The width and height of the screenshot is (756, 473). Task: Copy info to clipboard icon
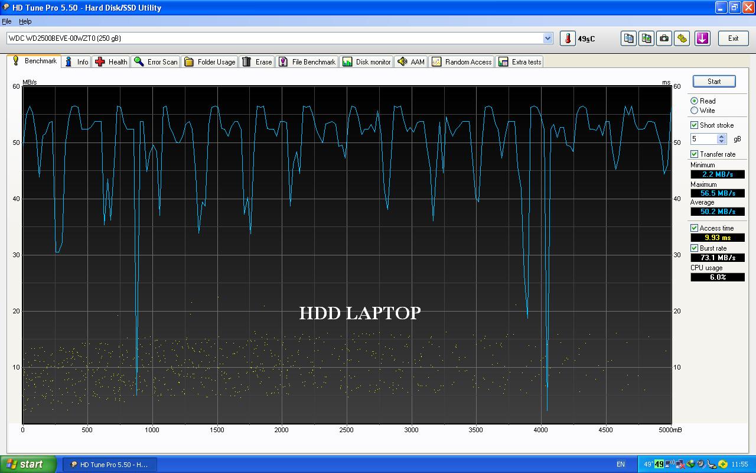tap(629, 38)
